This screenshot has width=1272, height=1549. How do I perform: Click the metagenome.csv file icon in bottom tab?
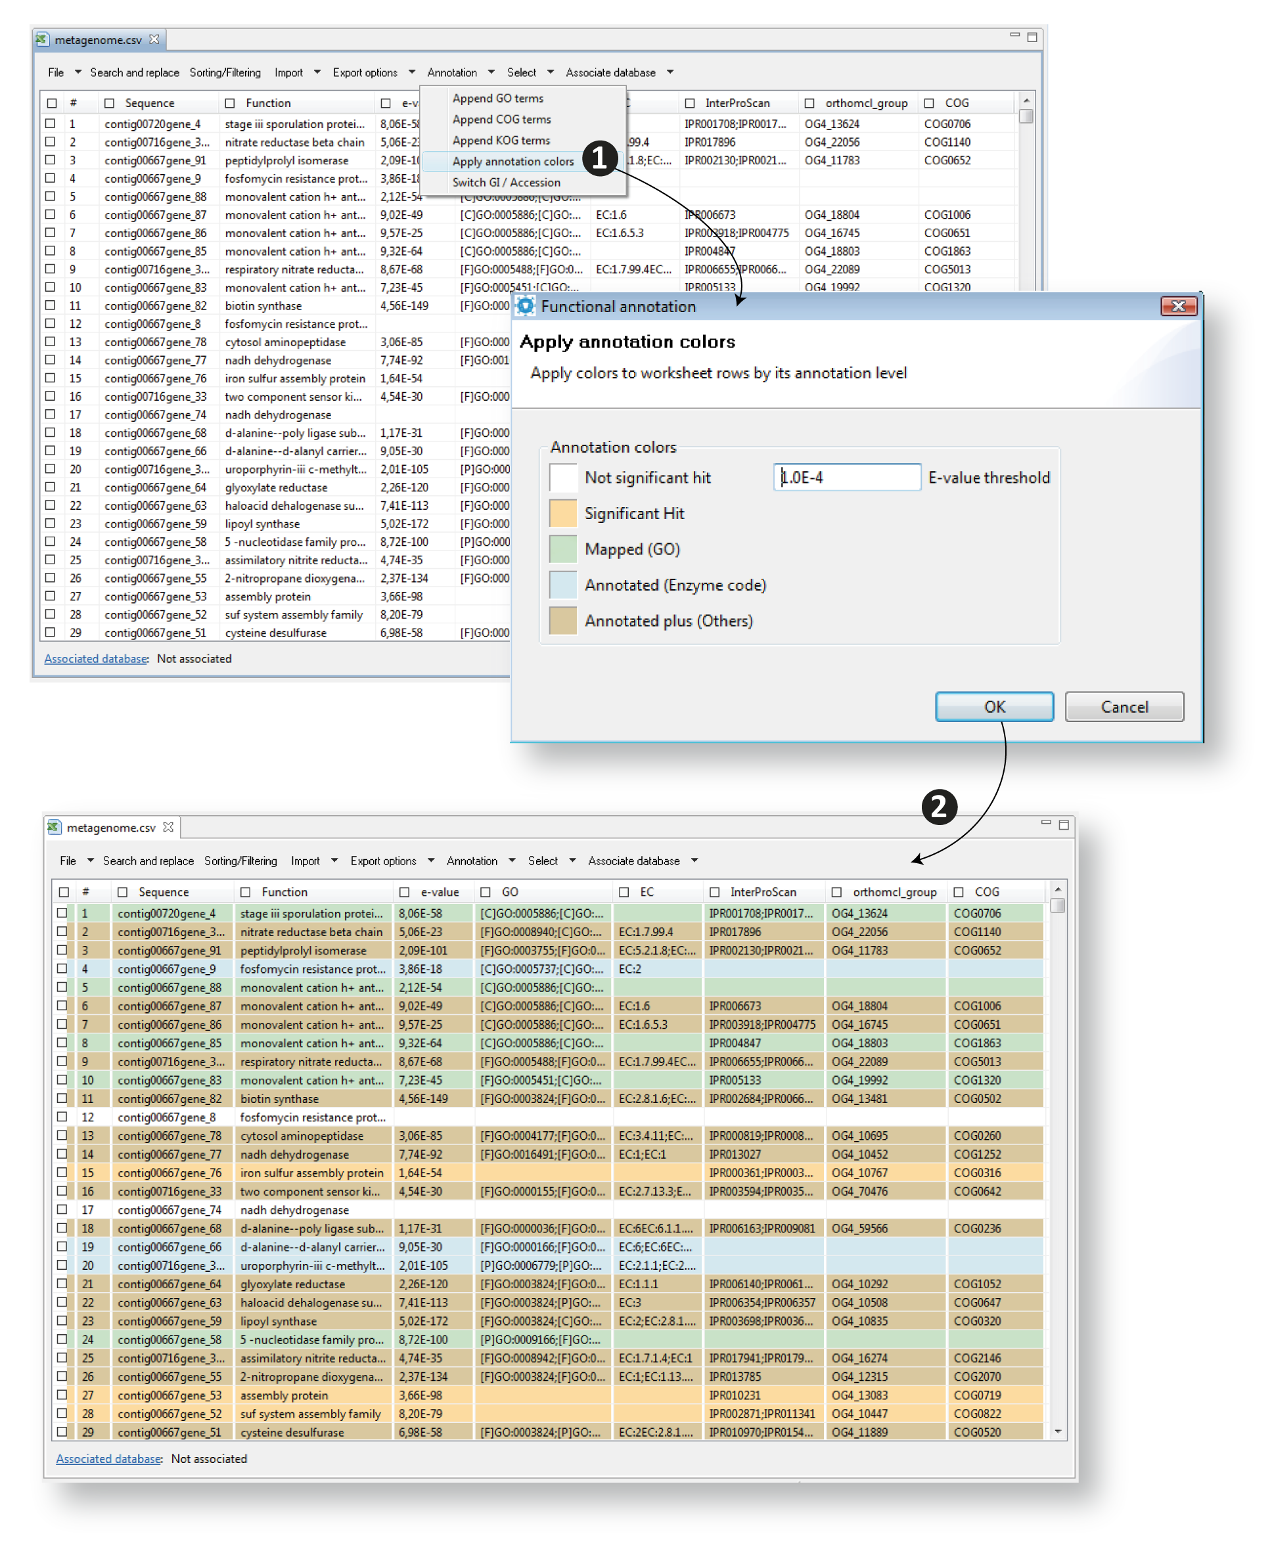[x=55, y=827]
